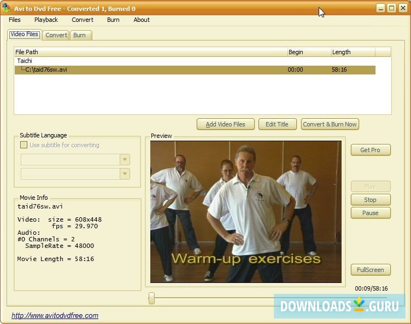This screenshot has width=411, height=324.
Task: Click the video preview image
Action: [x=246, y=212]
